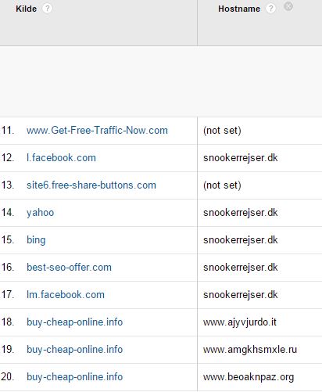Image resolution: width=322 pixels, height=392 pixels.
Task: Open the www.Get-Free-Traffic-Now.com source link
Action: point(97,130)
